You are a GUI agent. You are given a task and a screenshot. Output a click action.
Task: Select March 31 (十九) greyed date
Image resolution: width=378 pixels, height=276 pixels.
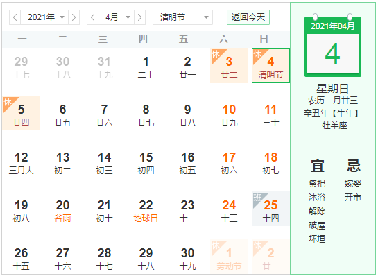point(105,65)
